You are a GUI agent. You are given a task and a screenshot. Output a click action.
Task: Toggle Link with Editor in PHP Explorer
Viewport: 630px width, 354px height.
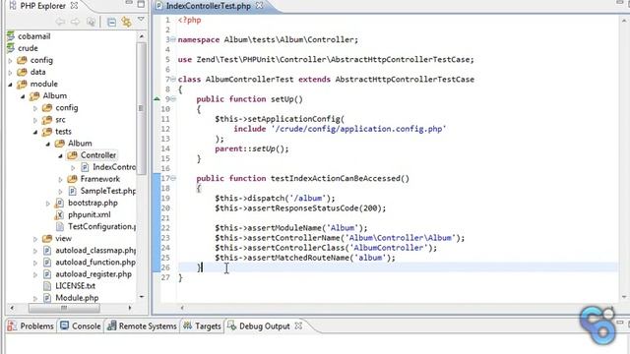pos(127,22)
